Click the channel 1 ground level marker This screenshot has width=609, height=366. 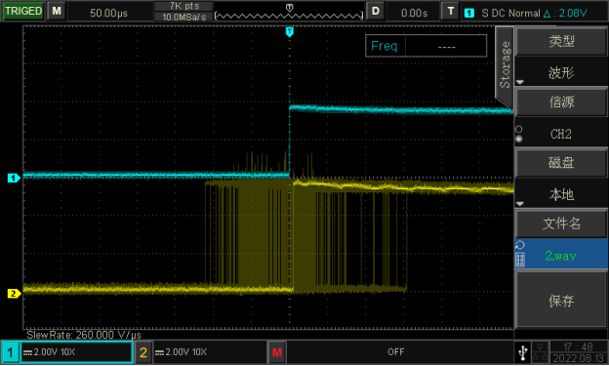14,178
